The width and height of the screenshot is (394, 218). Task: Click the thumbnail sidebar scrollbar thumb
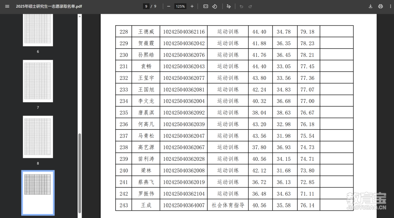coord(80,173)
